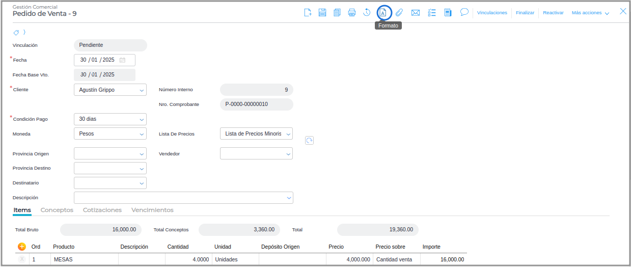
Task: Open the Más acciones menu
Action: [590, 13]
